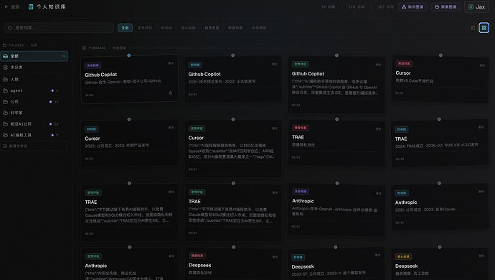
Task: Select 全部 in the folders sidebar
Action: click(x=34, y=56)
